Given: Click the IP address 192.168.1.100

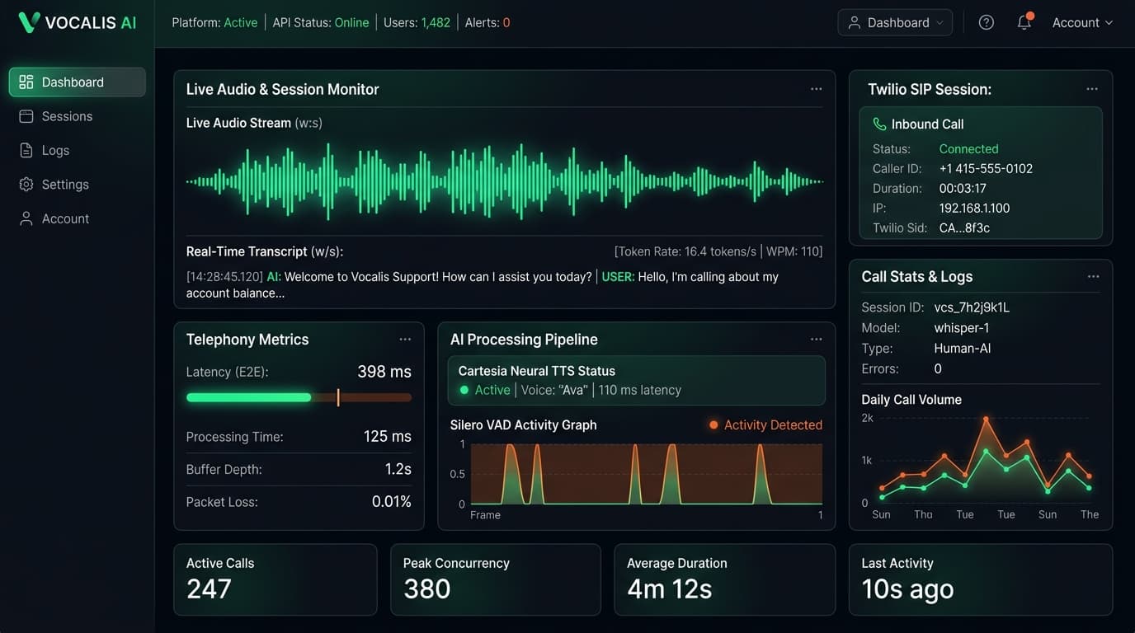Looking at the screenshot, I should [974, 209].
